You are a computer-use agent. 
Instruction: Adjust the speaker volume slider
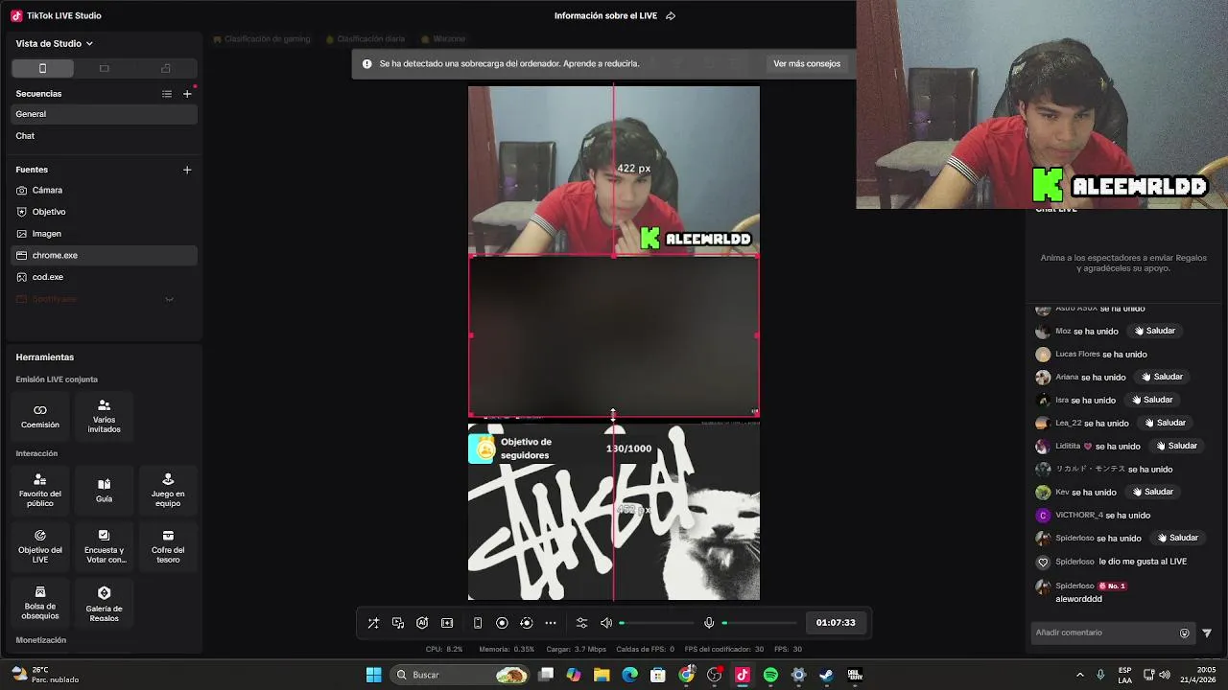[657, 623]
